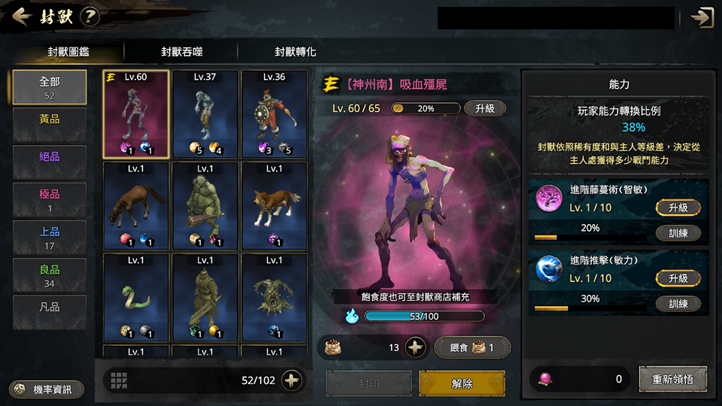Click the satiety bar showing 53/100
This screenshot has height=406, width=722.
[424, 317]
